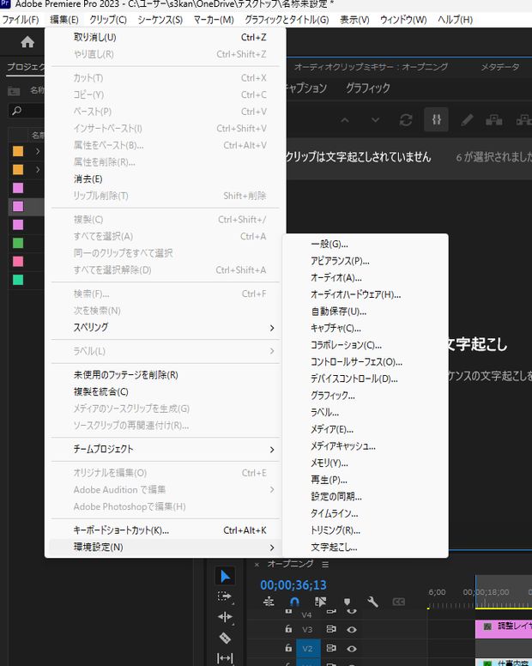This screenshot has height=666, width=532.
Task: Click the curly-braces merge icon
Action: tap(436, 120)
